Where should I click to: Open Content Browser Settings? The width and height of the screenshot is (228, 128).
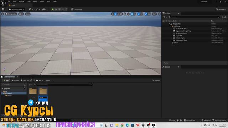(156, 80)
